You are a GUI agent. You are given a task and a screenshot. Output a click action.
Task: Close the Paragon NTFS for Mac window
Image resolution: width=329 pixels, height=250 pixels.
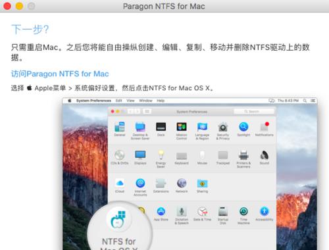pyautogui.click(x=7, y=6)
